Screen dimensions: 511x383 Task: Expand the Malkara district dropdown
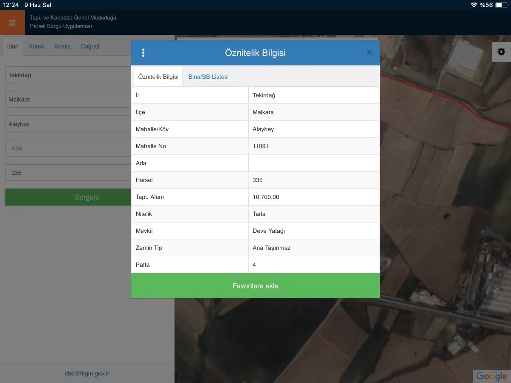68,100
